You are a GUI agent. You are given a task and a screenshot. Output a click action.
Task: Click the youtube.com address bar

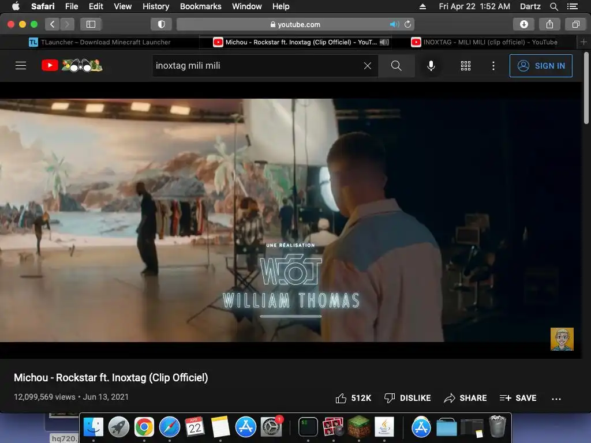point(295,24)
